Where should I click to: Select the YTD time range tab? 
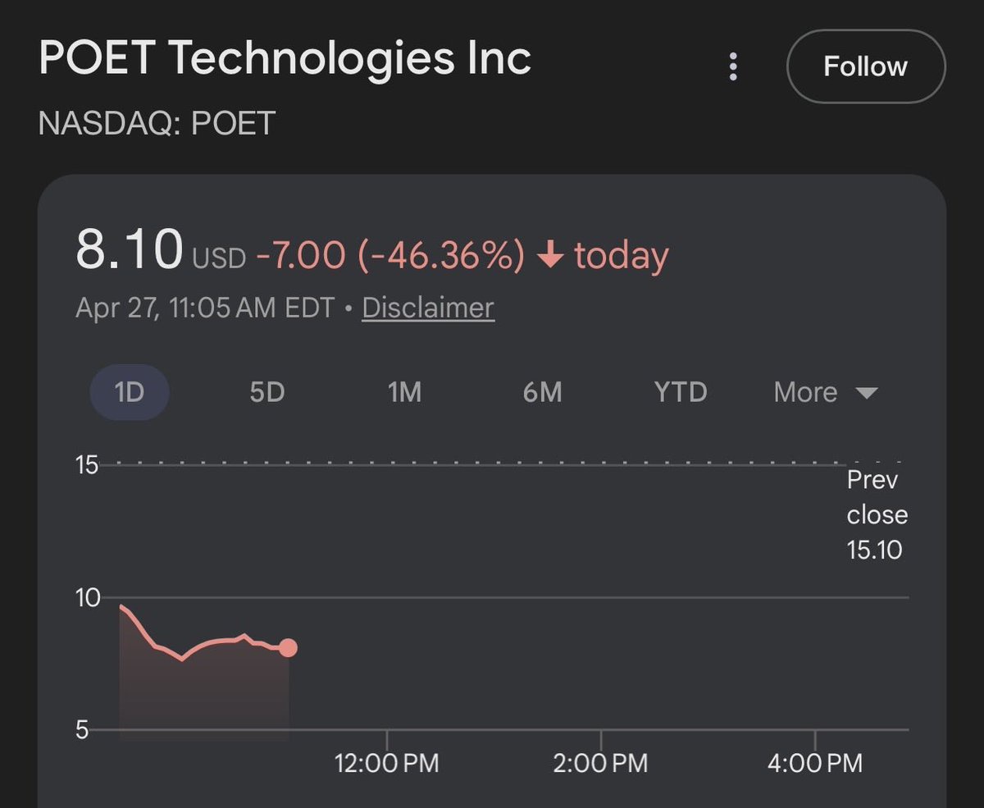(681, 392)
